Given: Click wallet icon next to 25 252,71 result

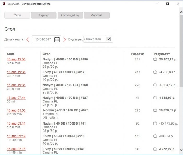Looking at the screenshot, I should (155, 59).
